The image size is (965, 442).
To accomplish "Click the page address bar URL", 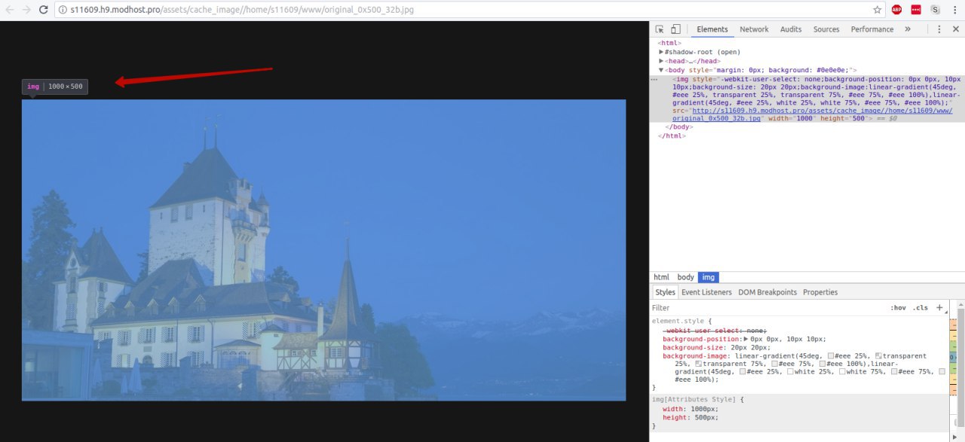I will [243, 10].
